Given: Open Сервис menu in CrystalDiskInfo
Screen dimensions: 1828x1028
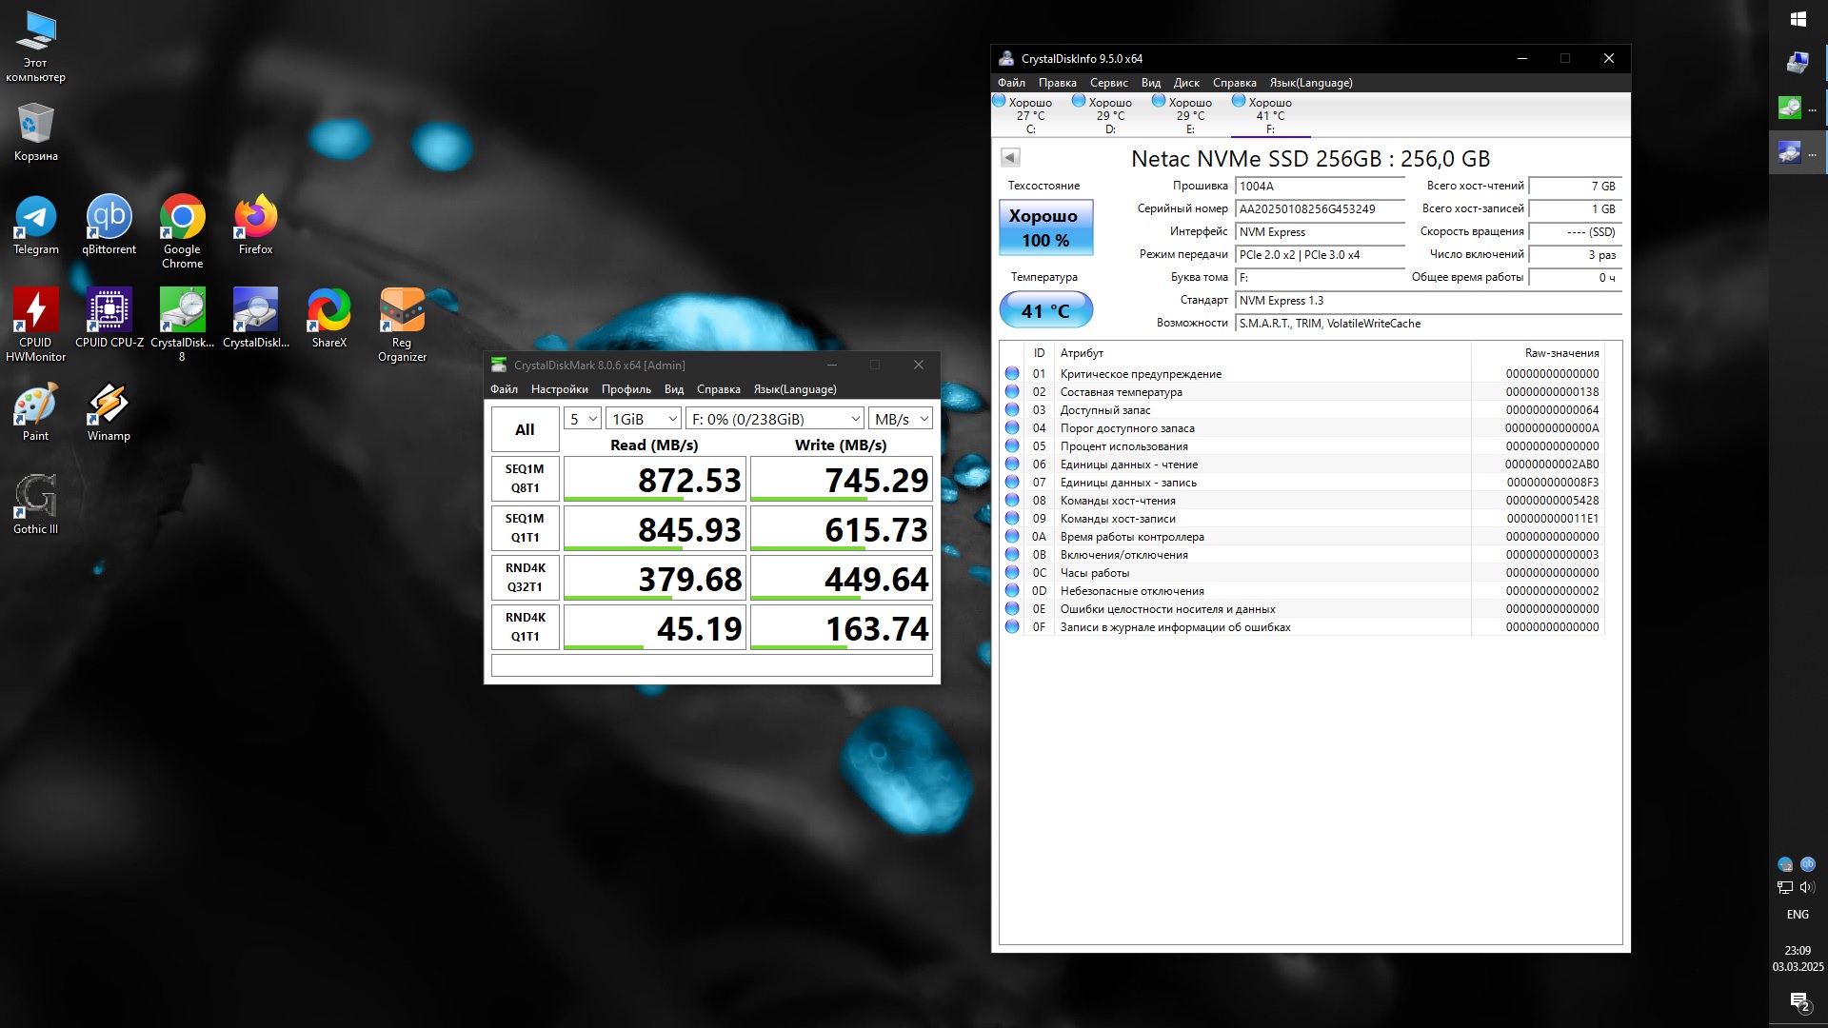Looking at the screenshot, I should point(1108,83).
